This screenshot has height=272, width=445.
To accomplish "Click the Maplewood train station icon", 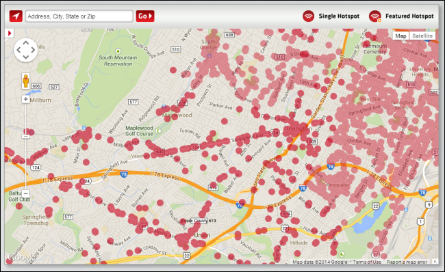I will pos(164,107).
